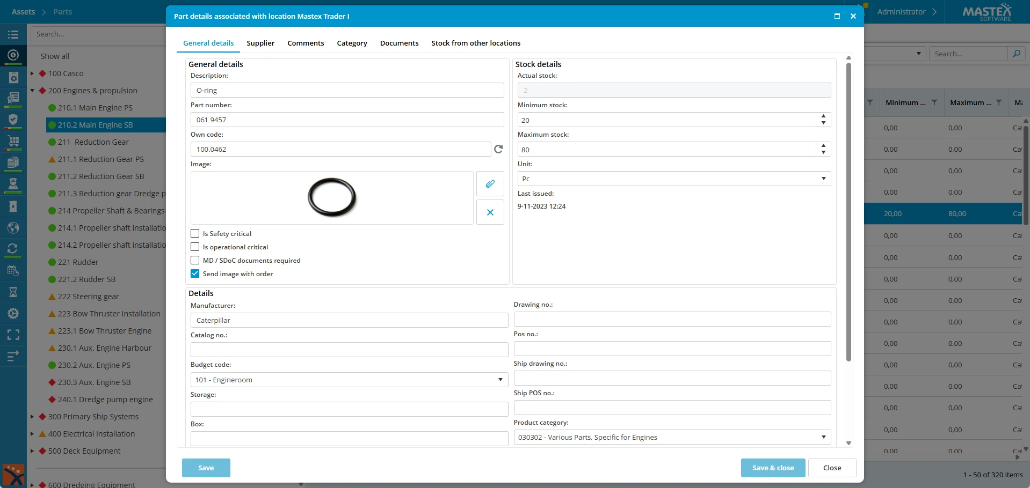Open Stock from other locations tab
This screenshot has height=488, width=1030.
point(475,43)
